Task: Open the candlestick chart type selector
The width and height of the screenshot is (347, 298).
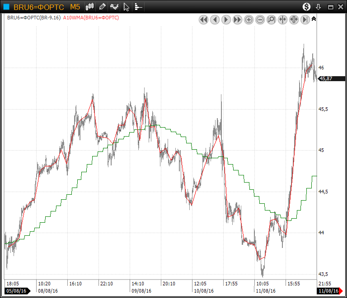Action: click(x=90, y=7)
